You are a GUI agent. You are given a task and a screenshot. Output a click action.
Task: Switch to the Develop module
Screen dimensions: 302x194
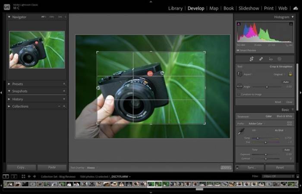[196, 8]
